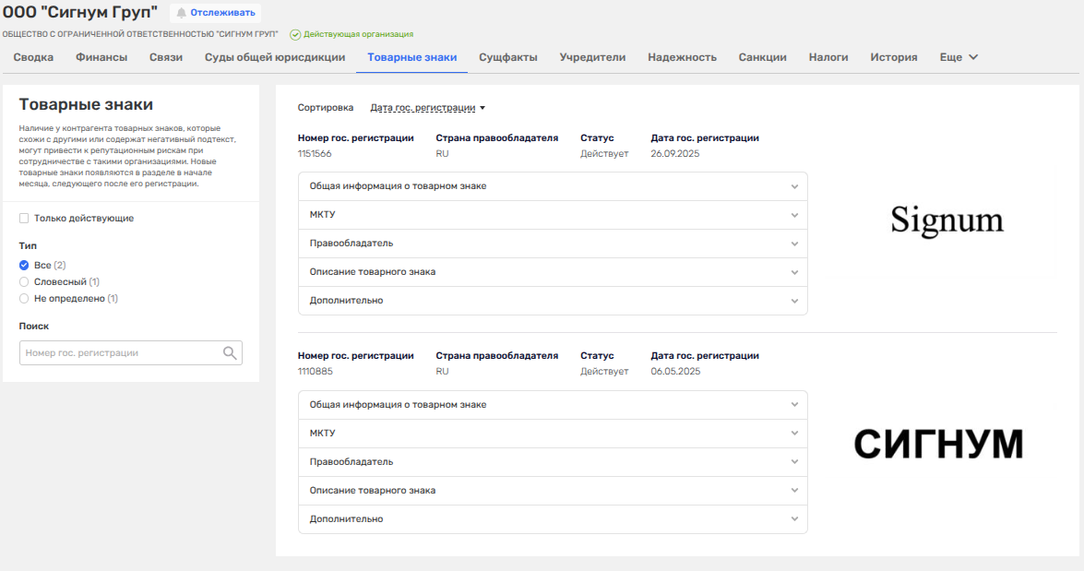The image size is (1084, 571).
Task: Open the Signum trademark image
Action: click(947, 220)
